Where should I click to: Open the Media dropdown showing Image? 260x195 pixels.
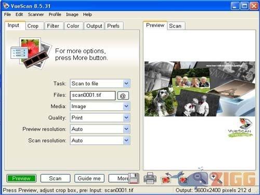[100, 106]
